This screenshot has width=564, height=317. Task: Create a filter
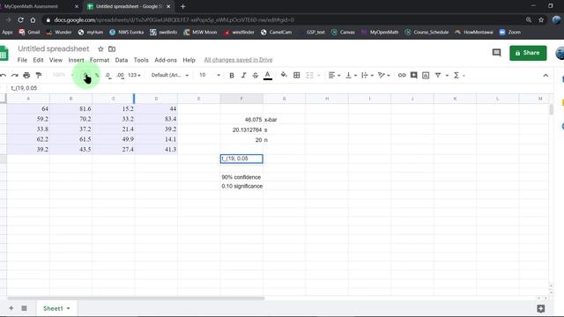click(438, 75)
